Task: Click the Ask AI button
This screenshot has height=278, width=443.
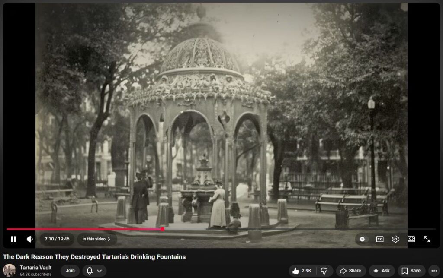Action: coord(381,271)
